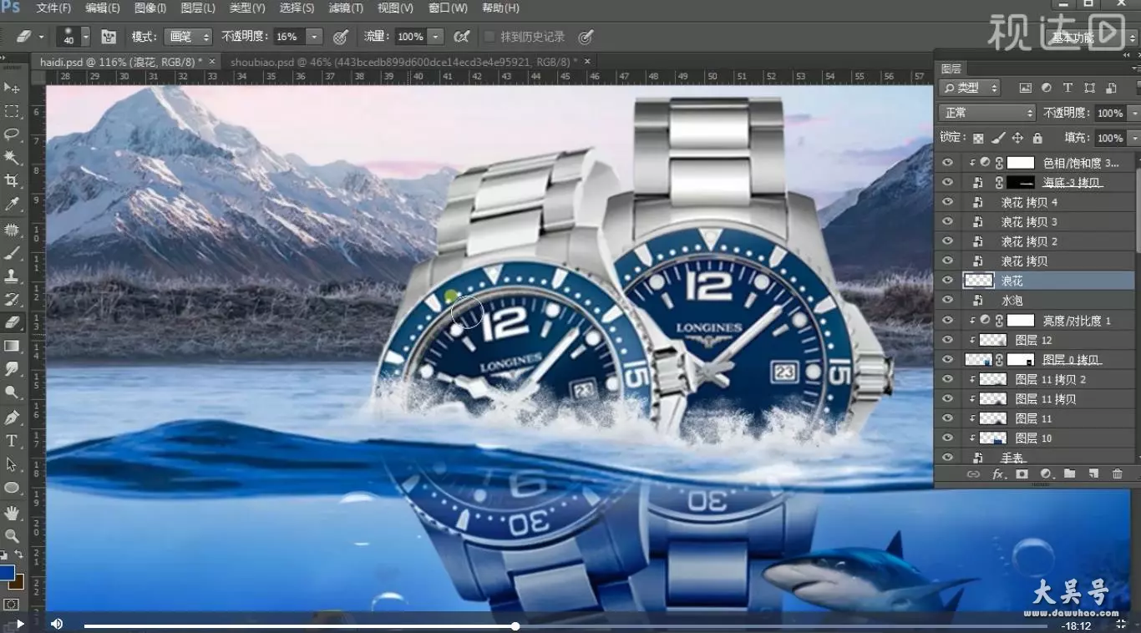Open layer 填充 slider arrow
This screenshot has width=1141, height=633.
tap(1133, 138)
